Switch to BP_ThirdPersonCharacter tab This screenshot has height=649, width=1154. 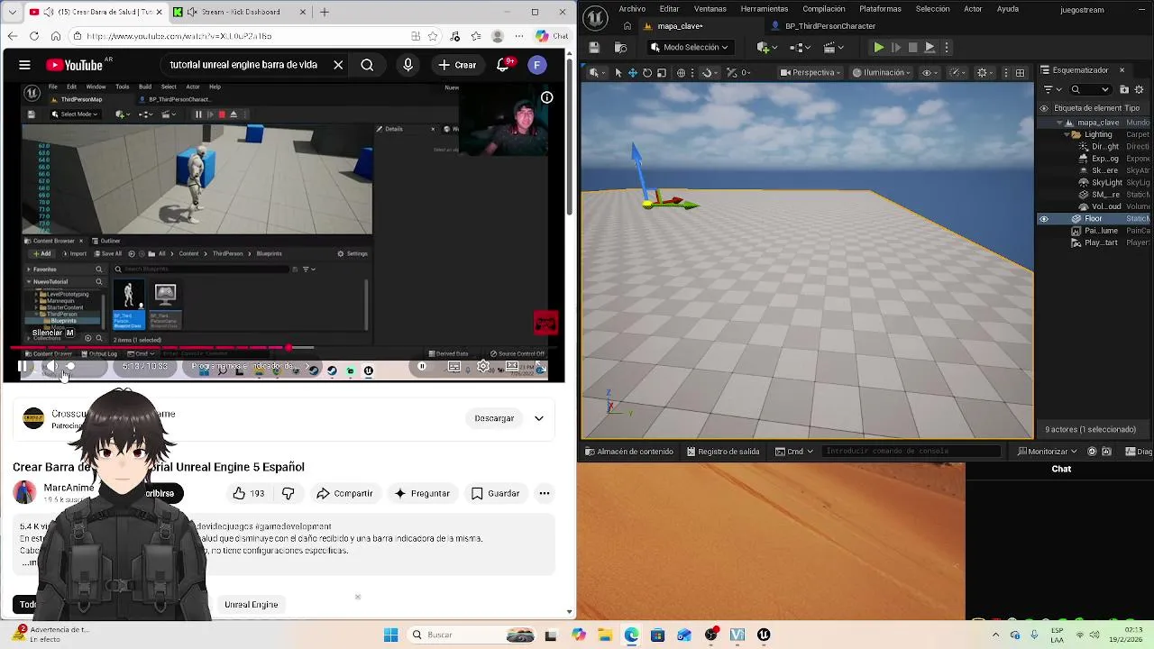tap(823, 26)
